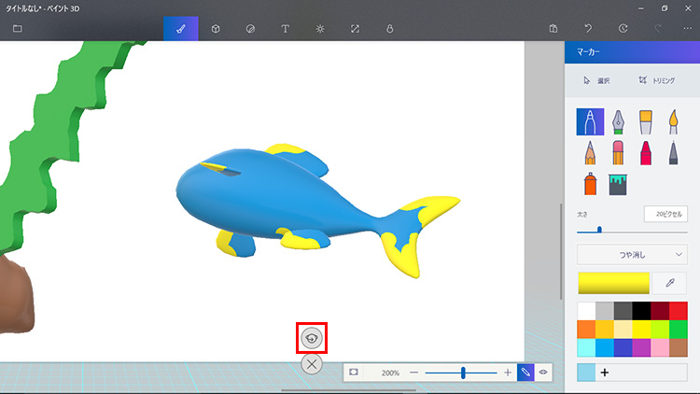
Task: Click the eyedropper color picker
Action: [x=669, y=282]
